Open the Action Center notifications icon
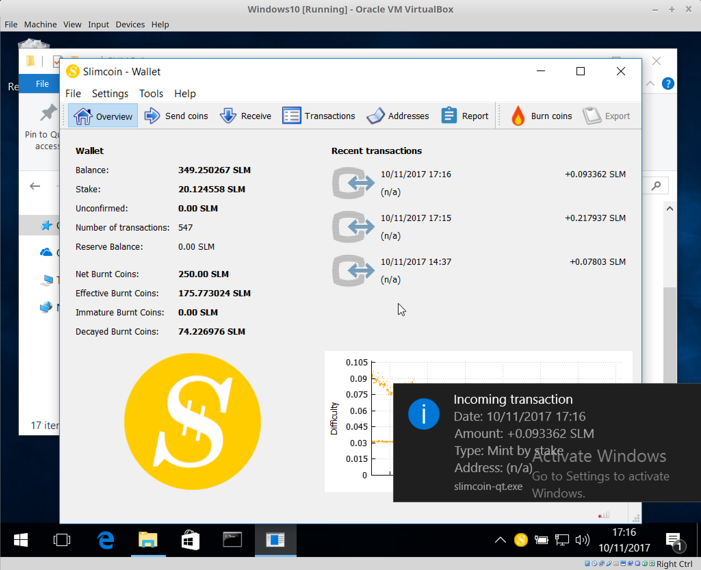701x570 pixels. click(x=675, y=542)
